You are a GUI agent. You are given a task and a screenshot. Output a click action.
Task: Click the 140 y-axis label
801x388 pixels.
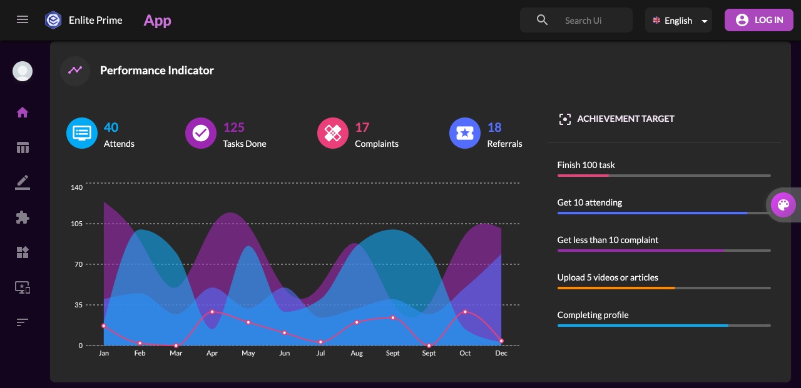(77, 187)
